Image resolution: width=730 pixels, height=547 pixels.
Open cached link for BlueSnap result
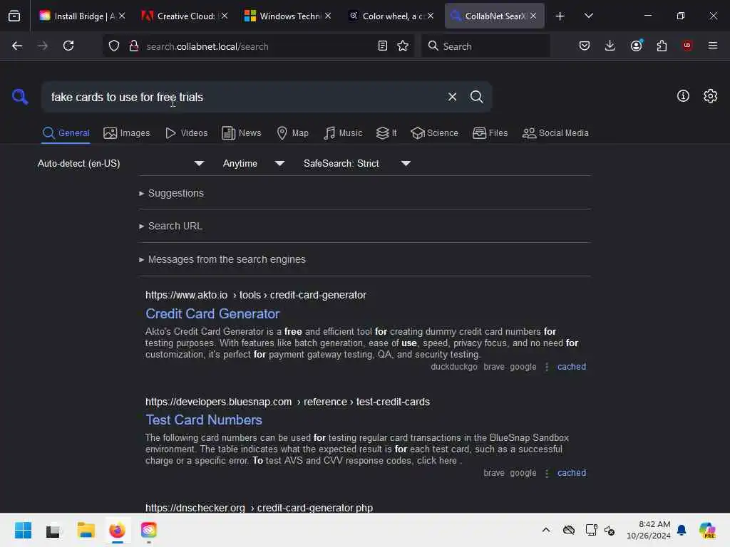point(571,473)
